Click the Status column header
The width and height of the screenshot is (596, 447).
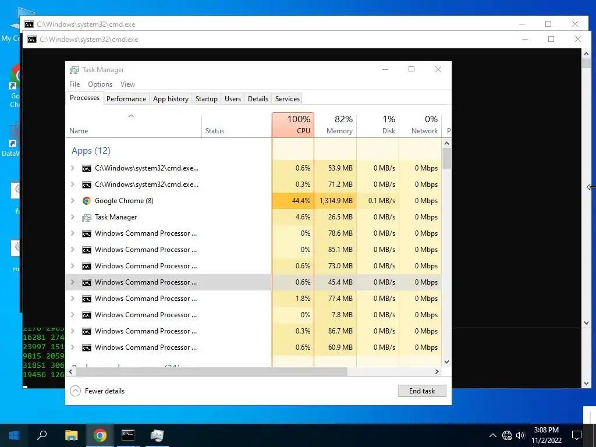[236, 125]
